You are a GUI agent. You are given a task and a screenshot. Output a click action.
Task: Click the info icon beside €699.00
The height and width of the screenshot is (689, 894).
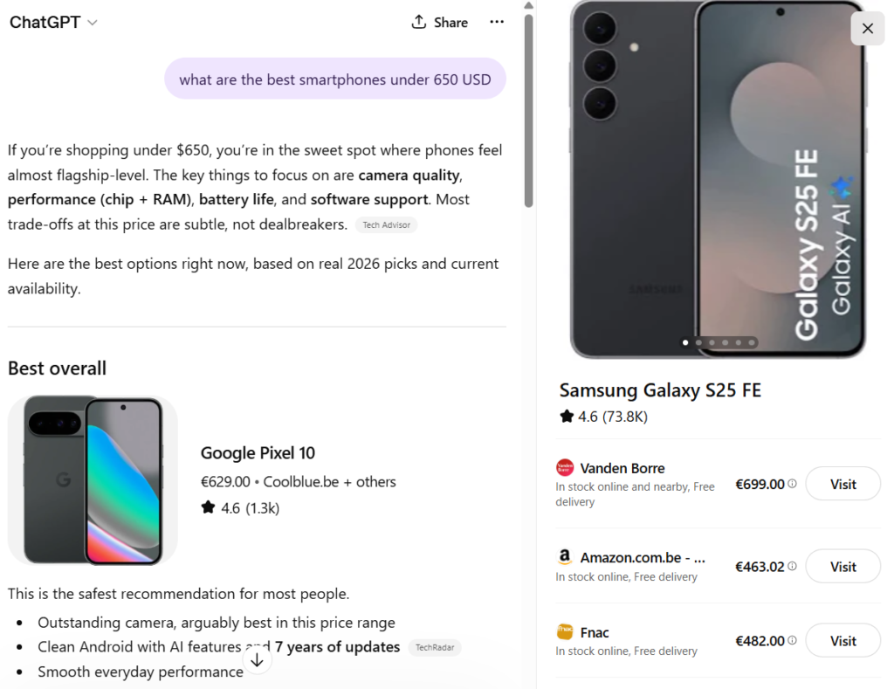pos(793,484)
